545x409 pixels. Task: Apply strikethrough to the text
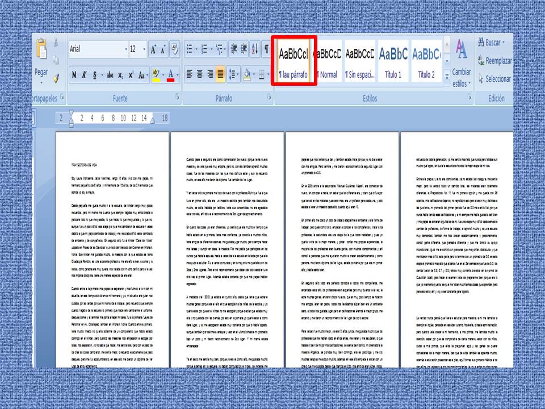111,74
